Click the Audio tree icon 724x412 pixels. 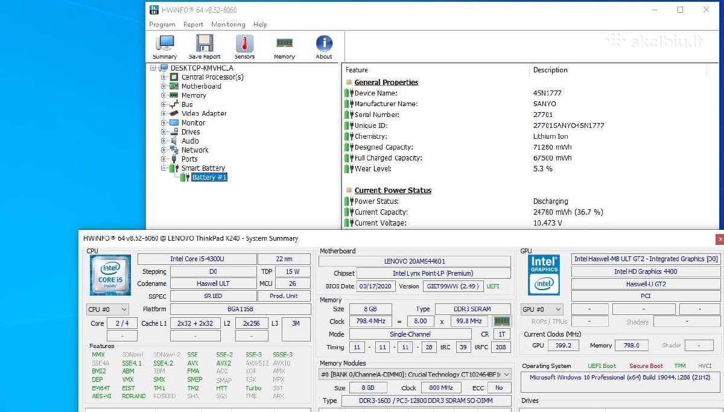tap(174, 141)
